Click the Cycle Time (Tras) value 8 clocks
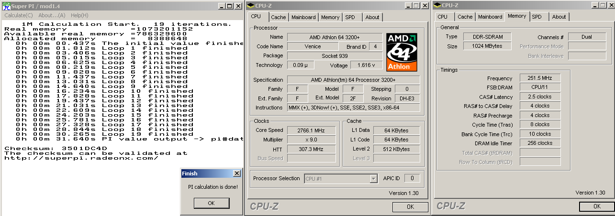 (540, 125)
